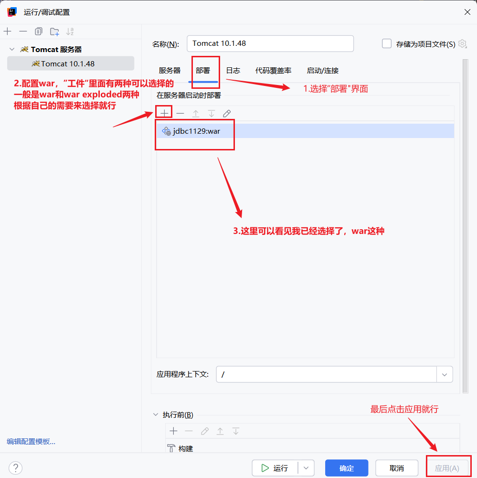
Task: Open the 启动/连接 tab
Action: pyautogui.click(x=323, y=70)
